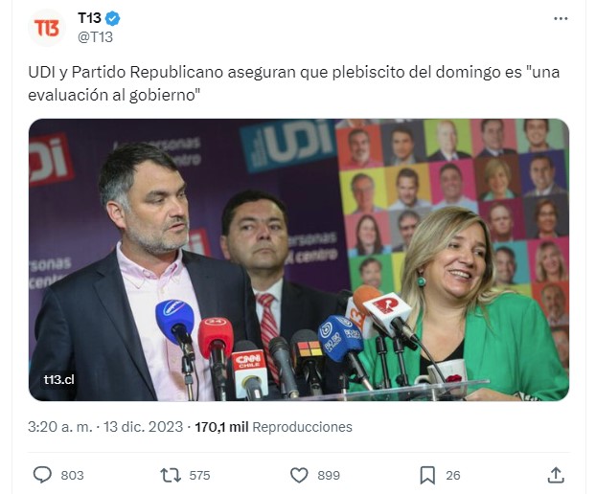Click the share upload icon
596x494 pixels.
click(556, 475)
